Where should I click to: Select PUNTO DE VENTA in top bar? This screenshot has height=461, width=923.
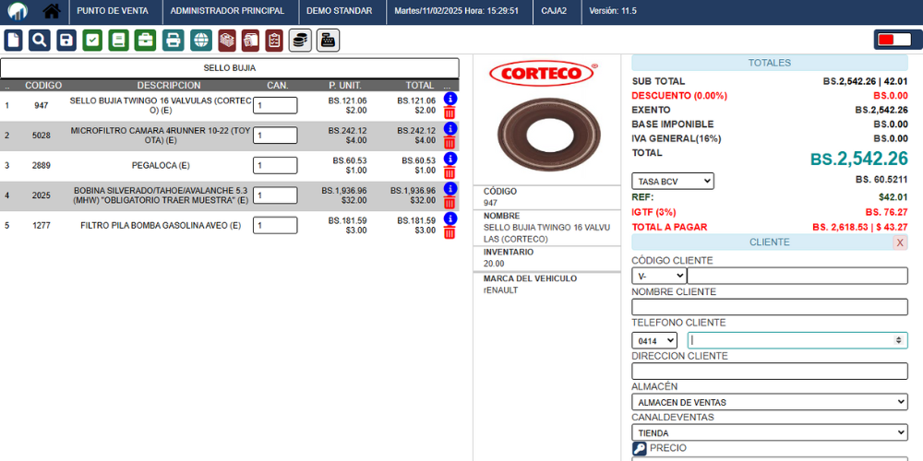click(x=113, y=10)
